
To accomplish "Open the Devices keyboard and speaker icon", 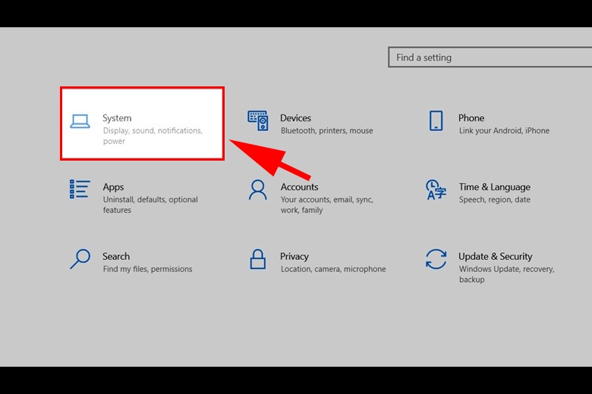I will pos(258,120).
